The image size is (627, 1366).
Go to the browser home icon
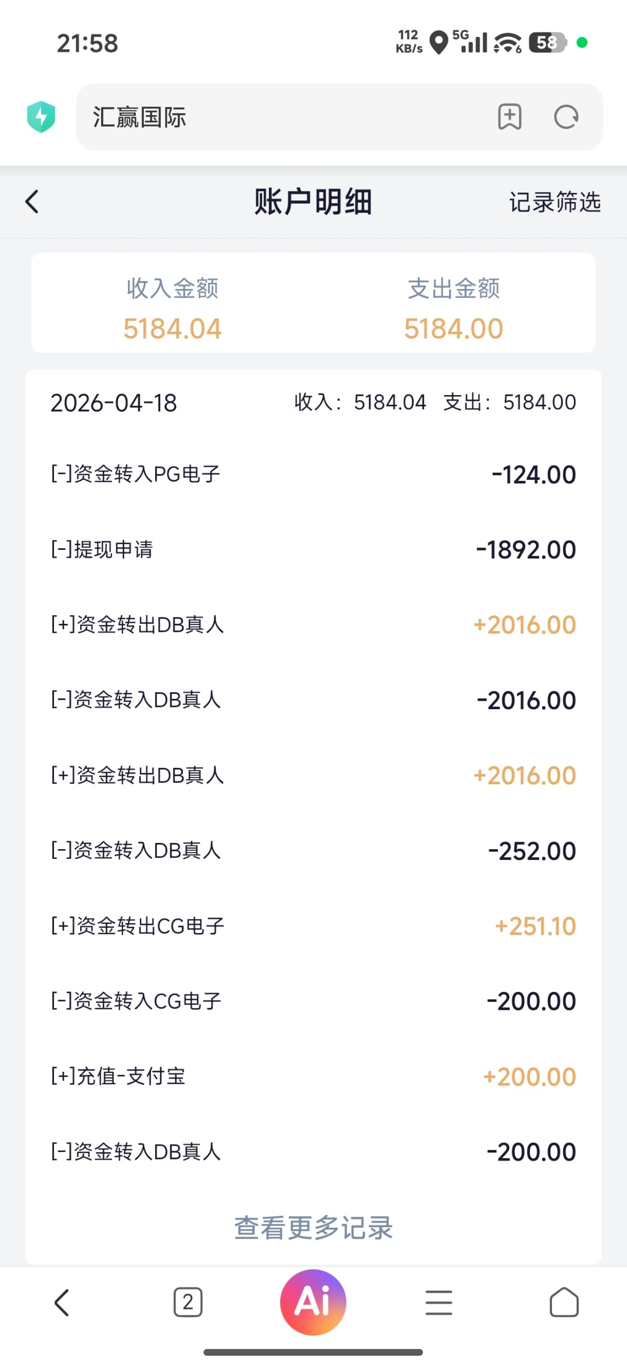click(x=564, y=1302)
